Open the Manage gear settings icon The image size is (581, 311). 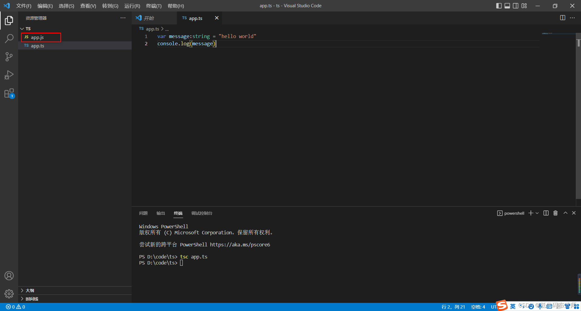tap(9, 294)
